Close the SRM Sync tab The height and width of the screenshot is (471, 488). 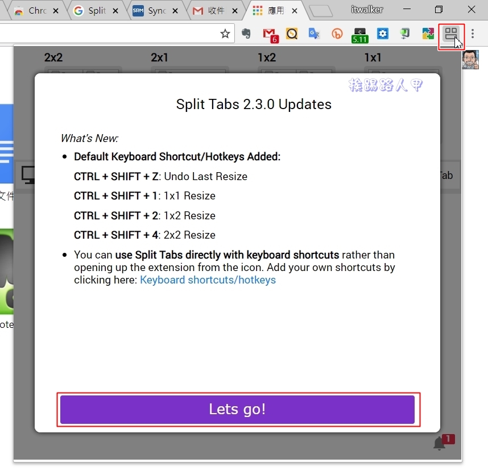tap(175, 11)
